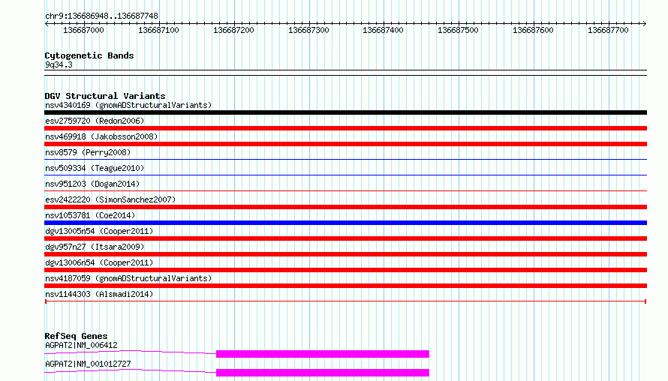Image resolution: width=668 pixels, height=381 pixels.
Task: Select the nsv951203 (Dogan2014) label
Action: click(x=92, y=184)
